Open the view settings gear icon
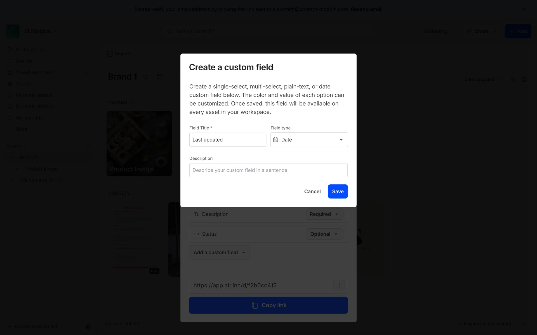The height and width of the screenshot is (335, 537). click(x=513, y=80)
